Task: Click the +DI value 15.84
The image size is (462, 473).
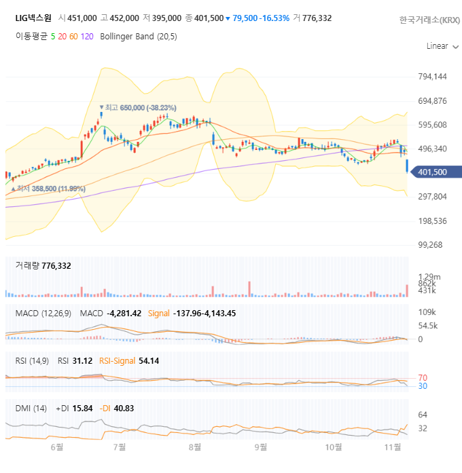Action: point(82,409)
